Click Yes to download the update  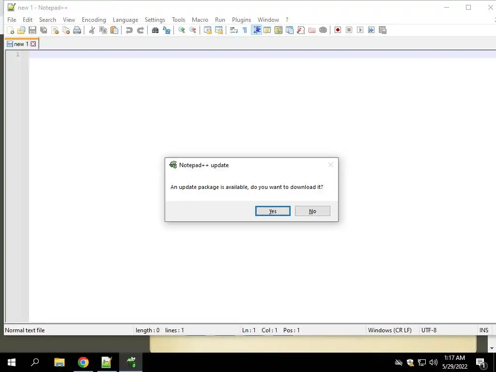tap(273, 211)
